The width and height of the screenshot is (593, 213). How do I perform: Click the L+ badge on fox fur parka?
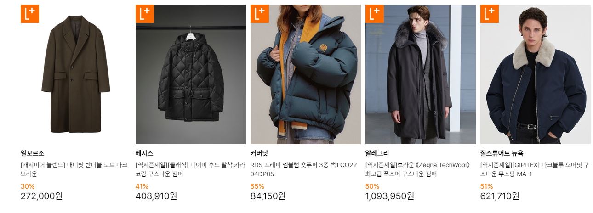coord(375,14)
